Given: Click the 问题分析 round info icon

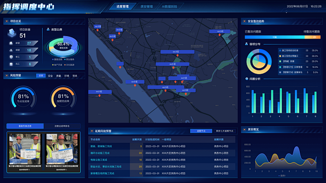Looking at the screenshot, I should [x=247, y=79].
